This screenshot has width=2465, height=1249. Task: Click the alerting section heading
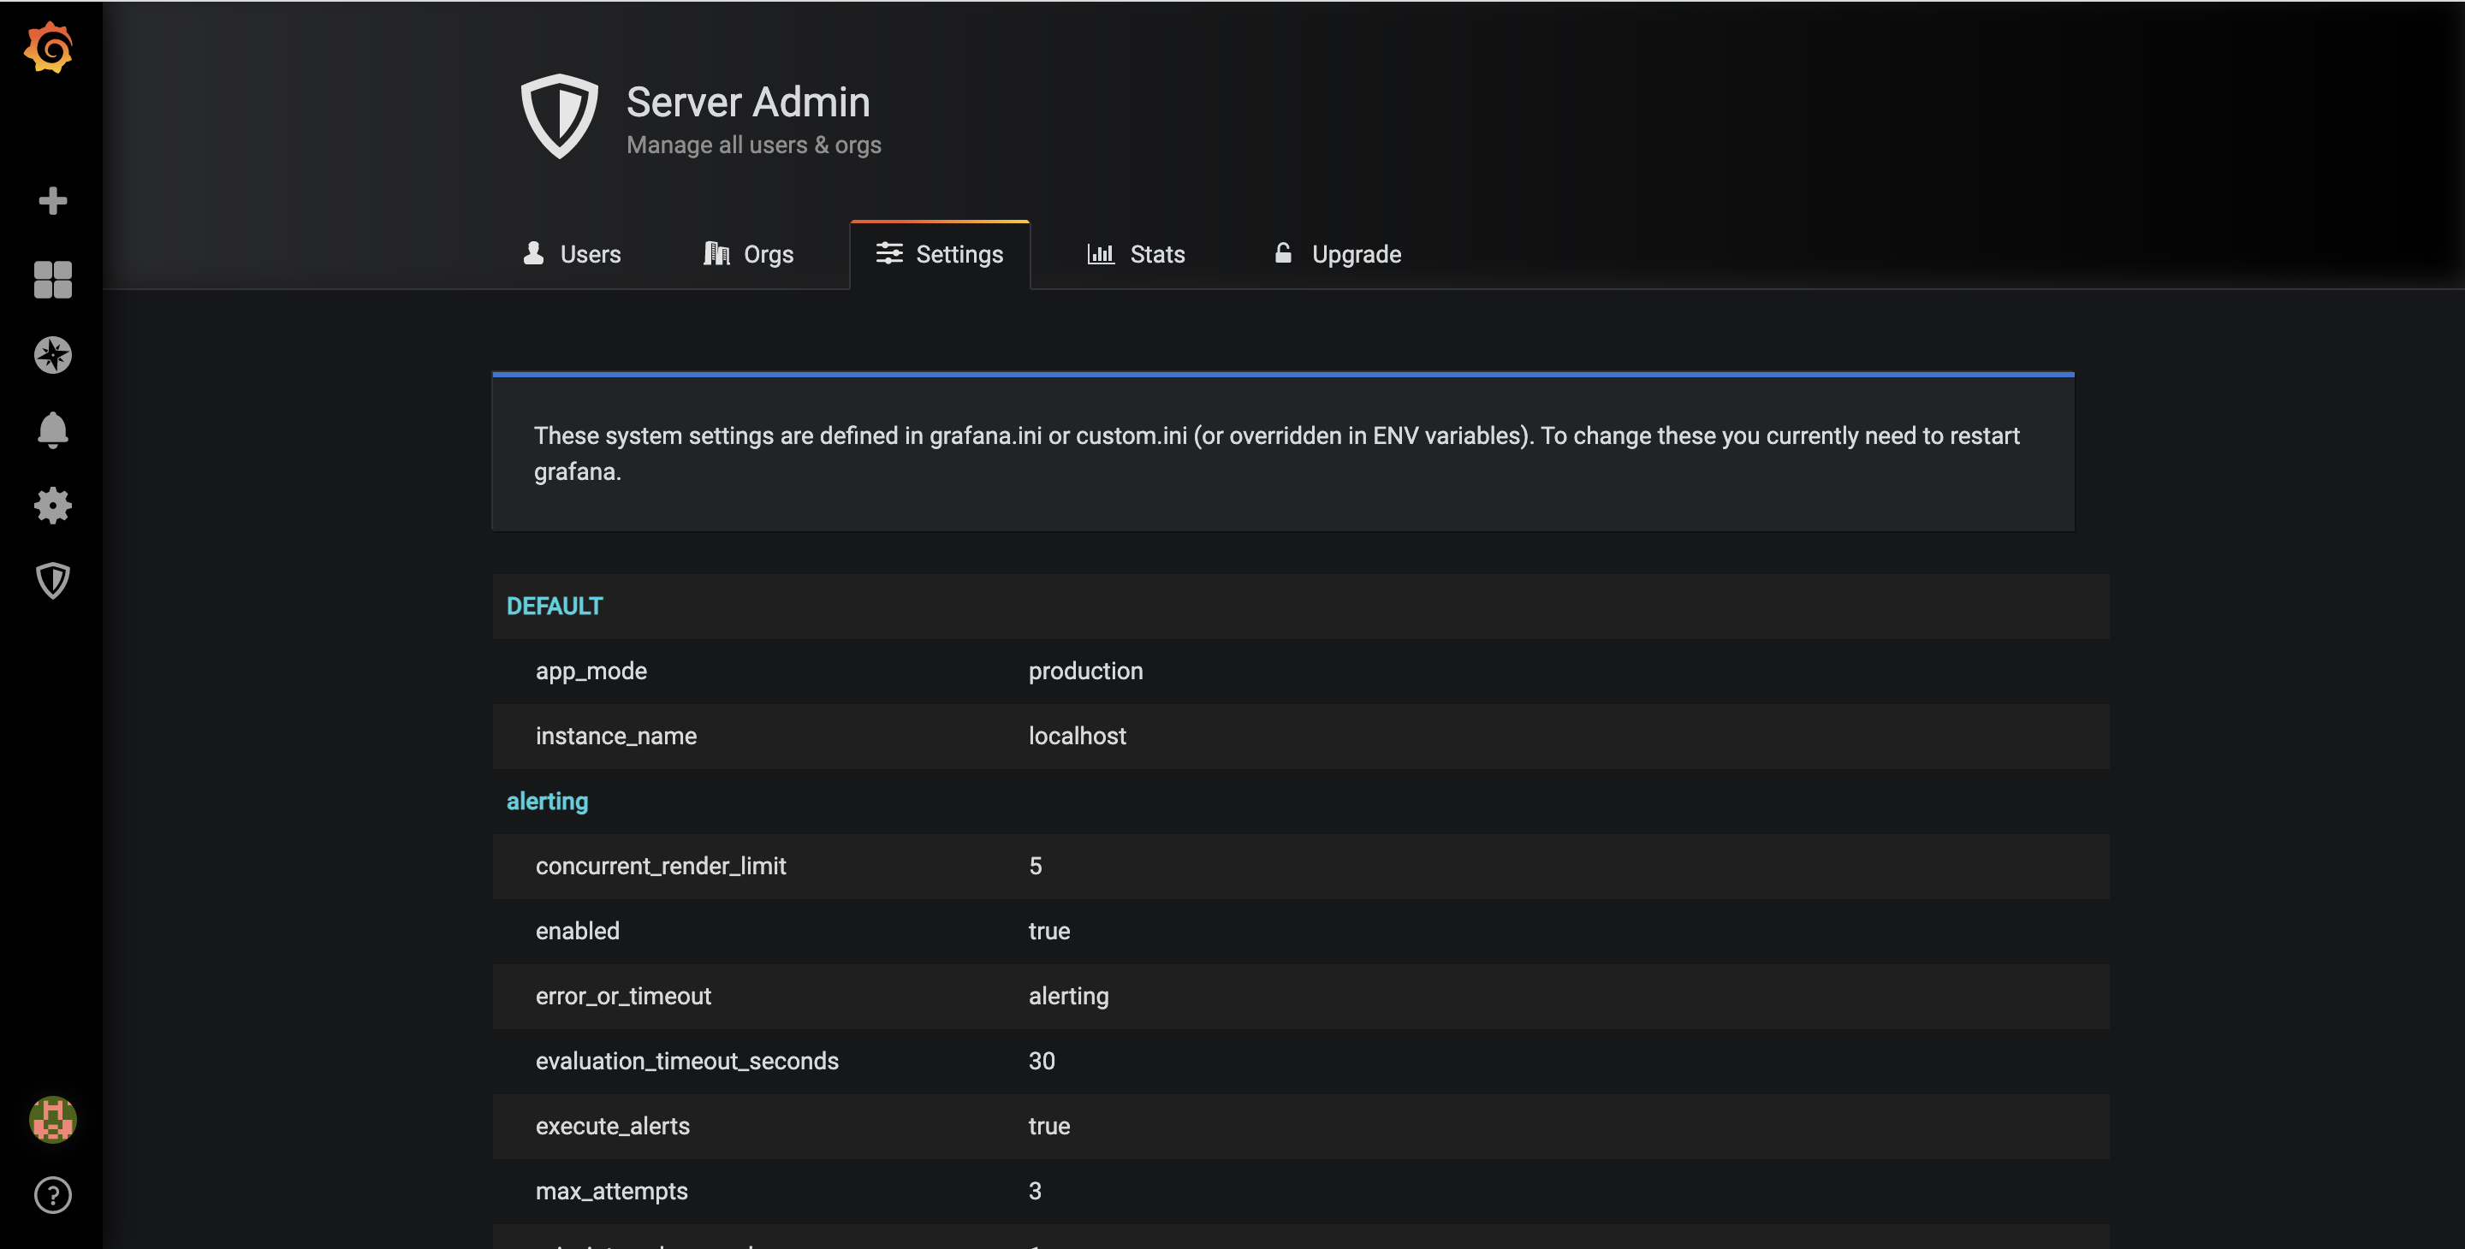click(x=546, y=802)
